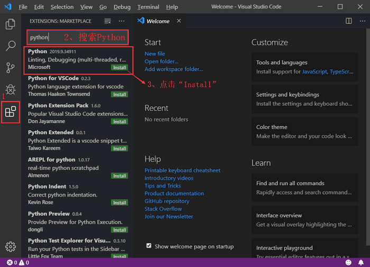Image resolution: width=370 pixels, height=267 pixels.
Task: Open the Debug view in activity bar
Action: click(x=10, y=89)
